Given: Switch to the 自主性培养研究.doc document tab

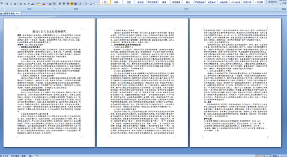Looking at the screenshot, I should pos(10,14).
